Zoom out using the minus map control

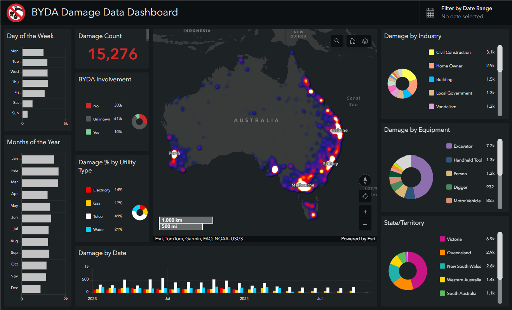(x=365, y=224)
